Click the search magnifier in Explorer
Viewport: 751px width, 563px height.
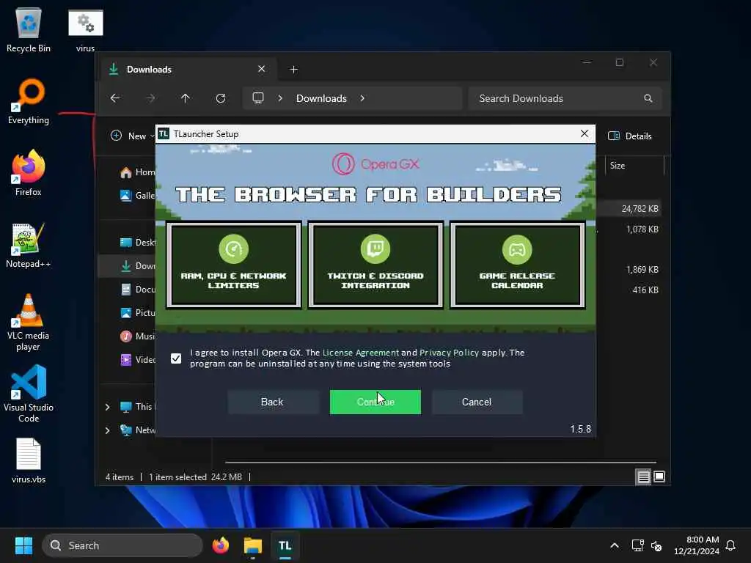click(x=648, y=98)
